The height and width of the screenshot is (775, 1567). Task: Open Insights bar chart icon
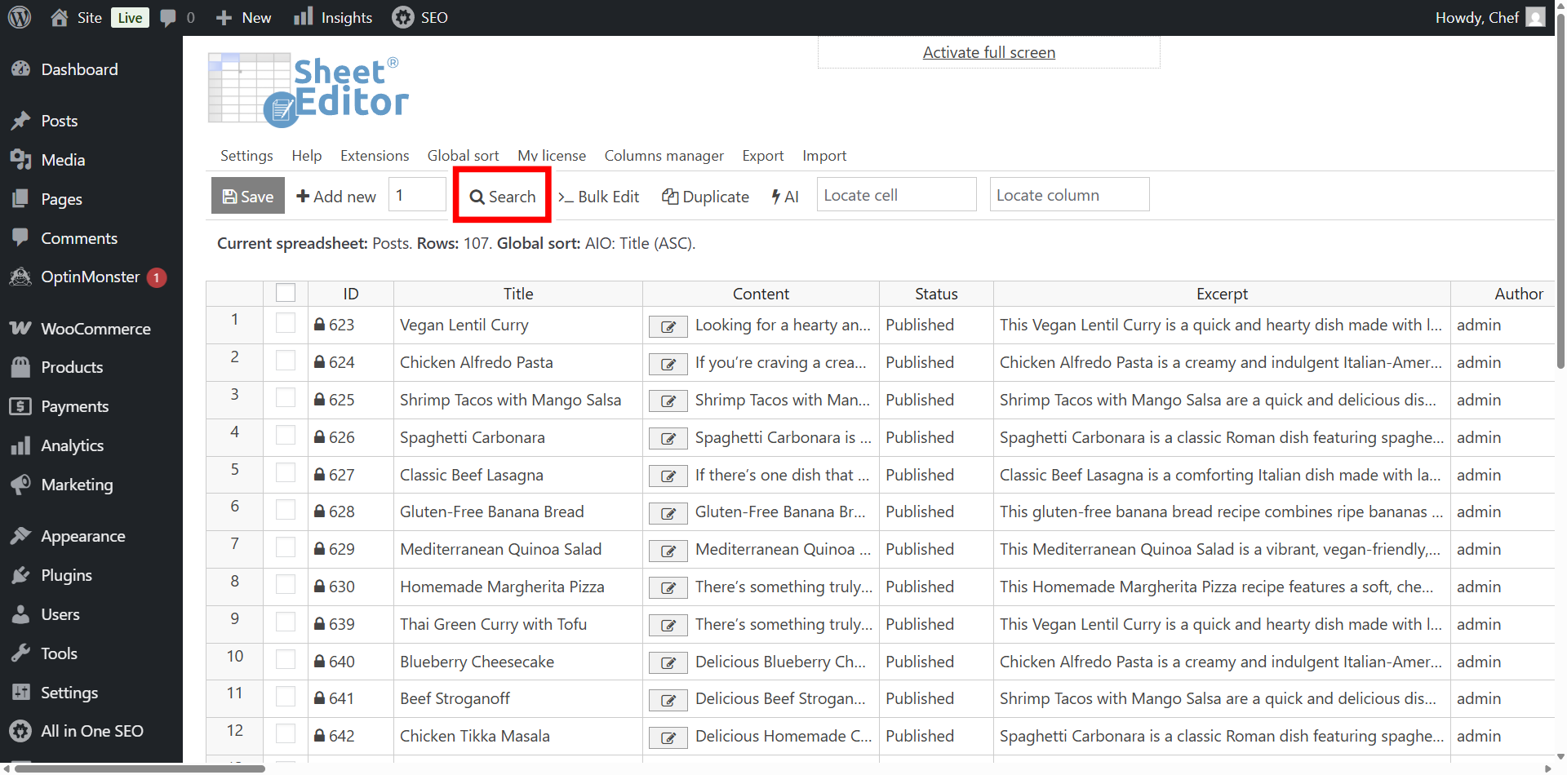(x=304, y=17)
